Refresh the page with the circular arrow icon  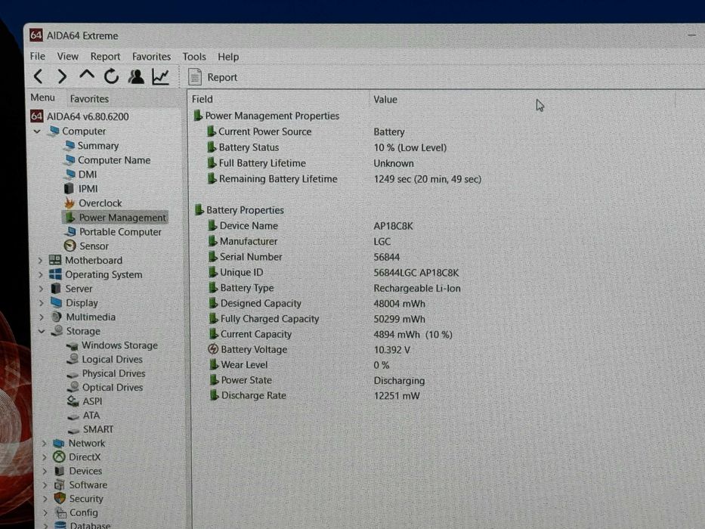[111, 76]
